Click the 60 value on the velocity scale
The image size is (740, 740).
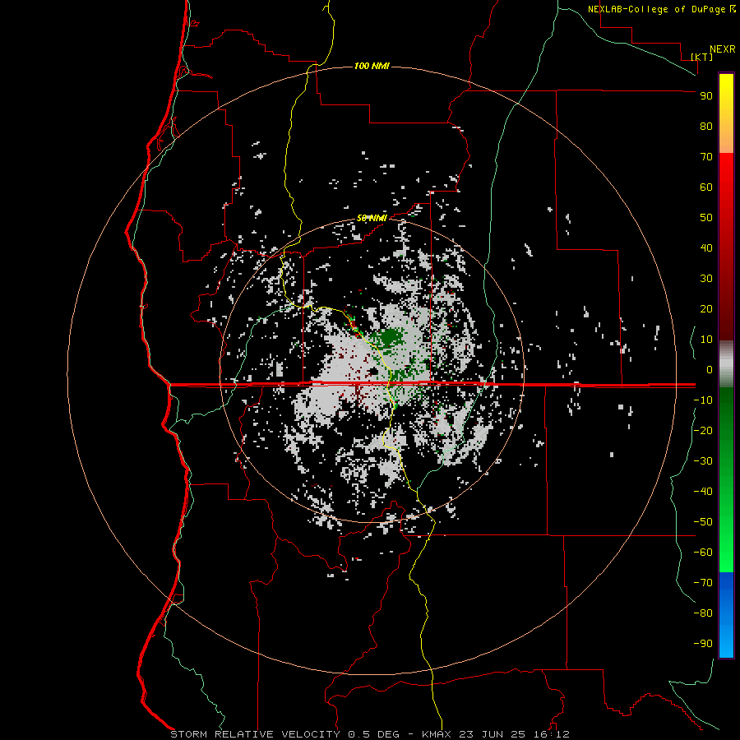[706, 187]
